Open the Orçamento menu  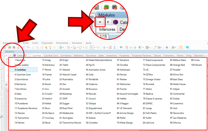(47, 43)
